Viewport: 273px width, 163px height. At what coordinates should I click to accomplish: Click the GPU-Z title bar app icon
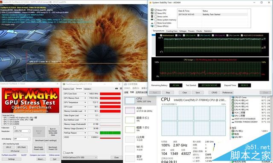[x=64, y=84]
